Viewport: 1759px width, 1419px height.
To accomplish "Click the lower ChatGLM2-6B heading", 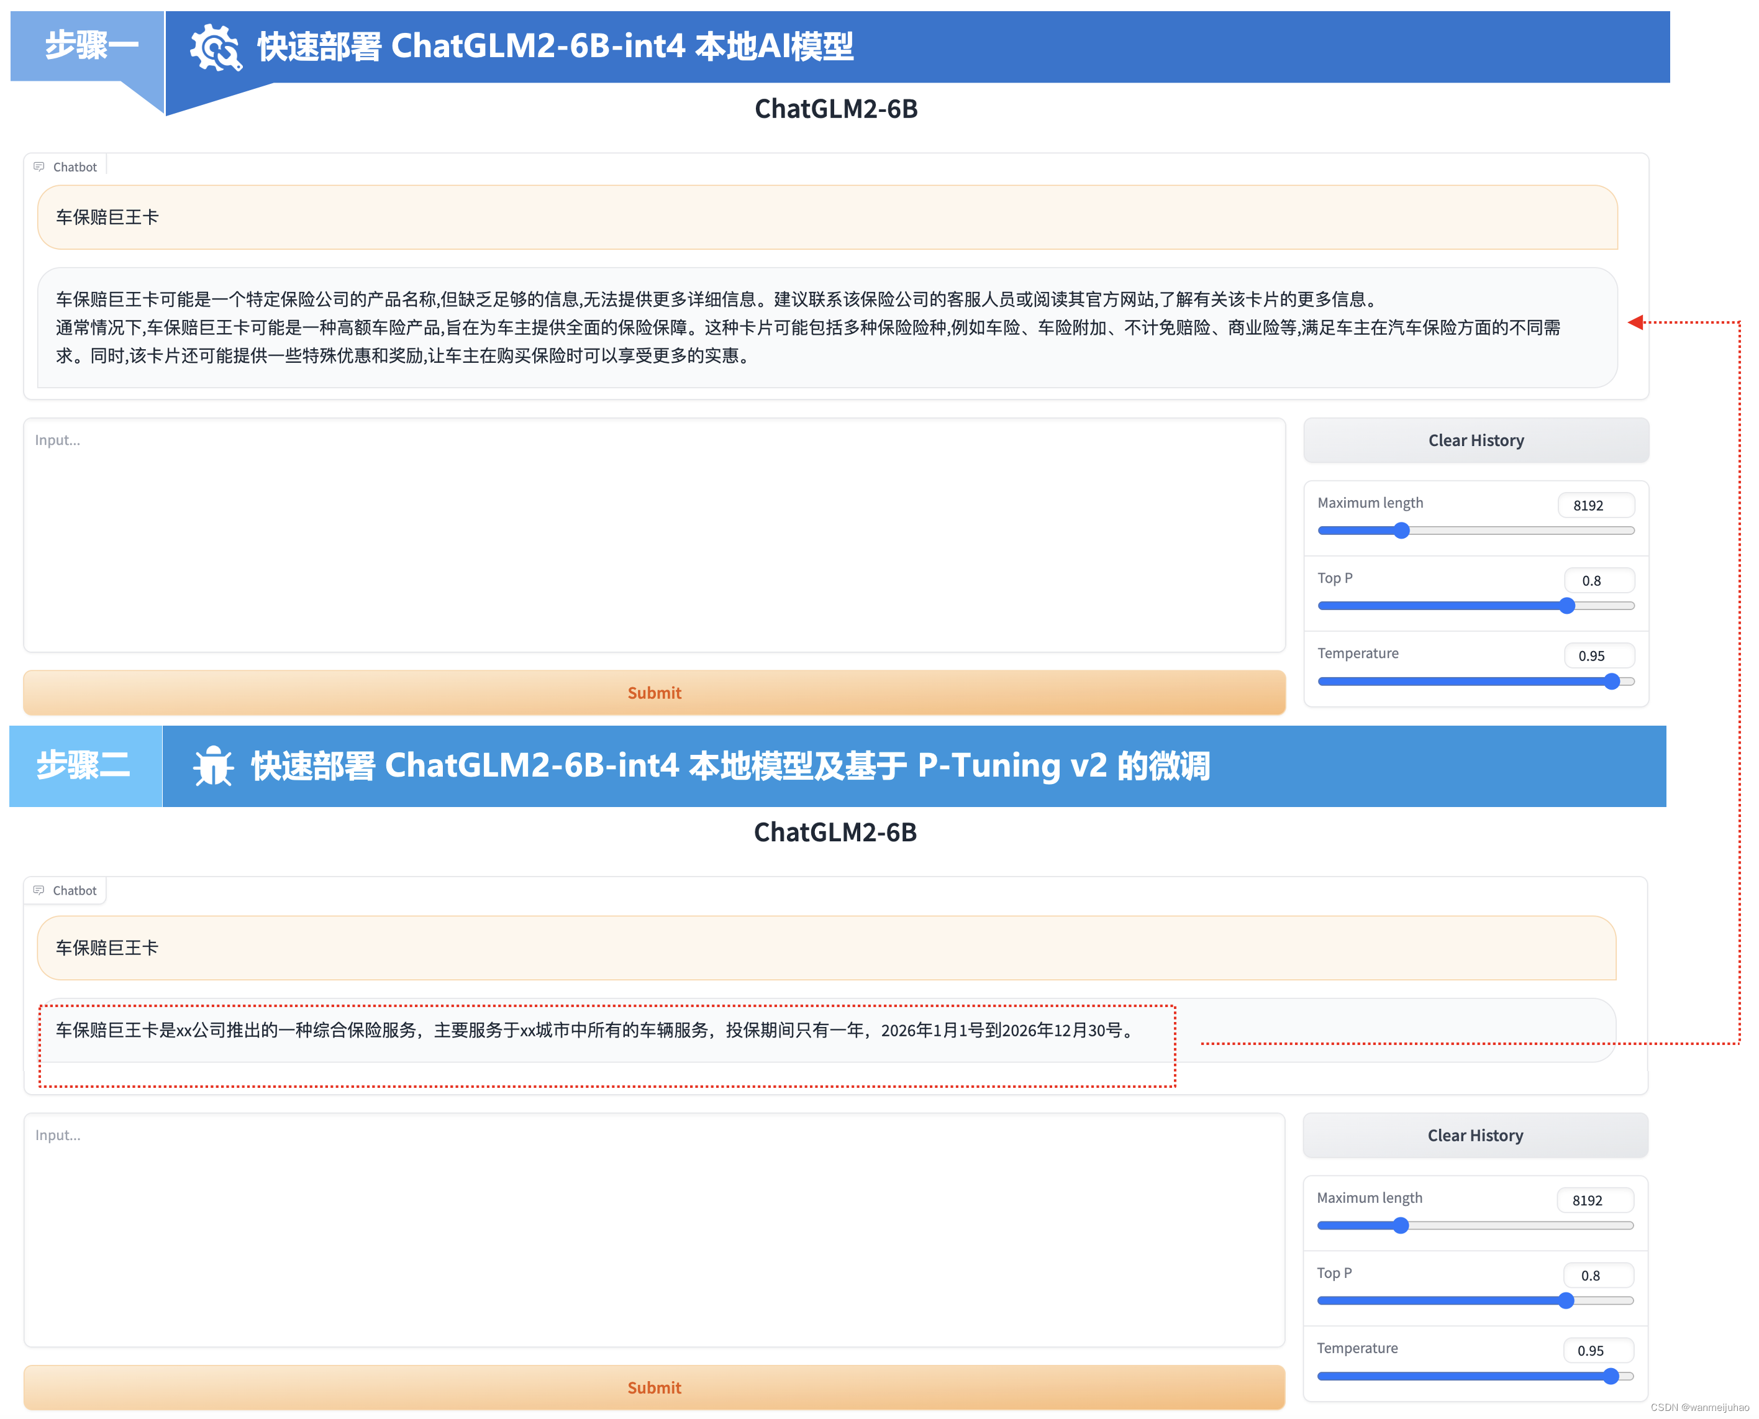I will 835,832.
